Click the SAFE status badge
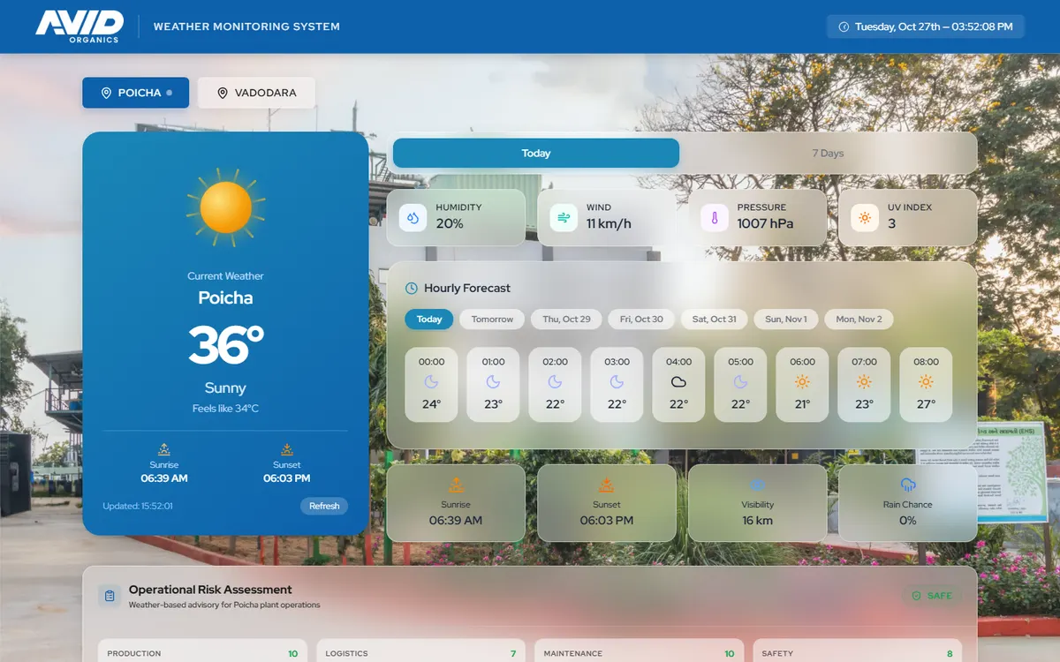This screenshot has height=662, width=1060. coord(932,596)
